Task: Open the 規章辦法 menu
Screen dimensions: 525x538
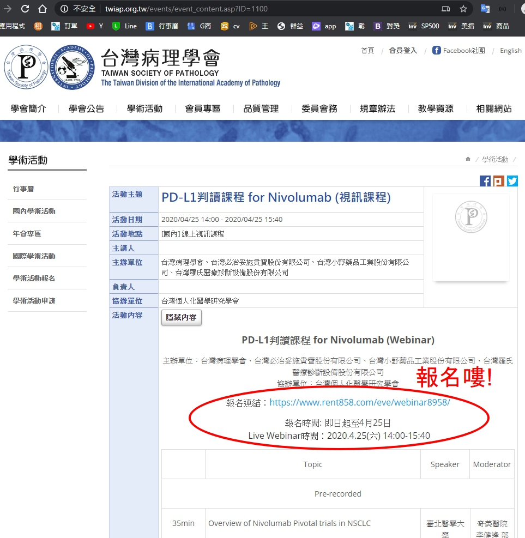Action: click(x=377, y=109)
